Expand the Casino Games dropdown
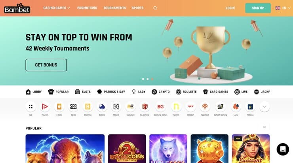Screen dimensions: 293x163 57,8
